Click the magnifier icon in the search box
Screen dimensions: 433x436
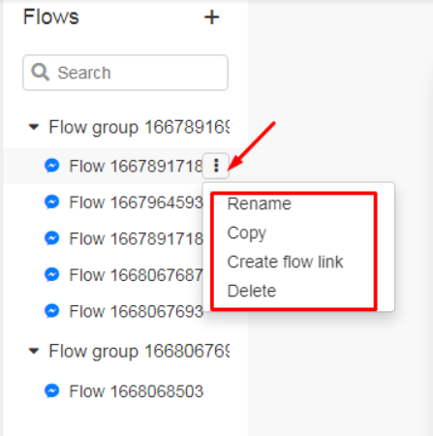40,72
